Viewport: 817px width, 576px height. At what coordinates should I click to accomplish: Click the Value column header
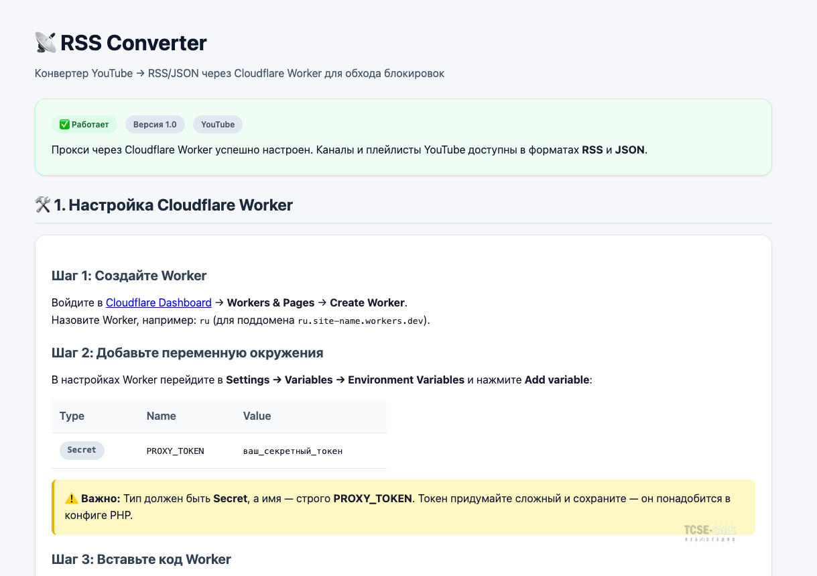[x=257, y=416]
